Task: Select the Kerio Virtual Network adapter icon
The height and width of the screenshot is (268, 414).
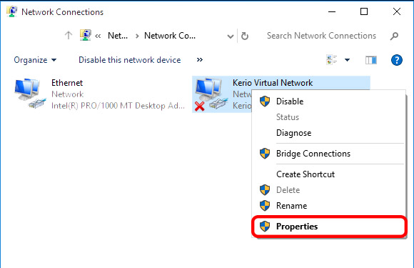Action: 211,94
